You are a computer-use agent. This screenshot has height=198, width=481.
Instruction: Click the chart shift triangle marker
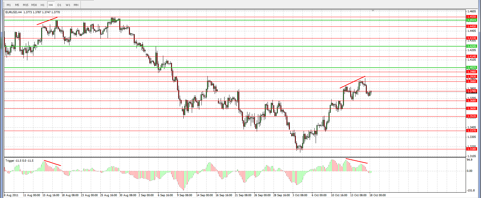coord(373,11)
